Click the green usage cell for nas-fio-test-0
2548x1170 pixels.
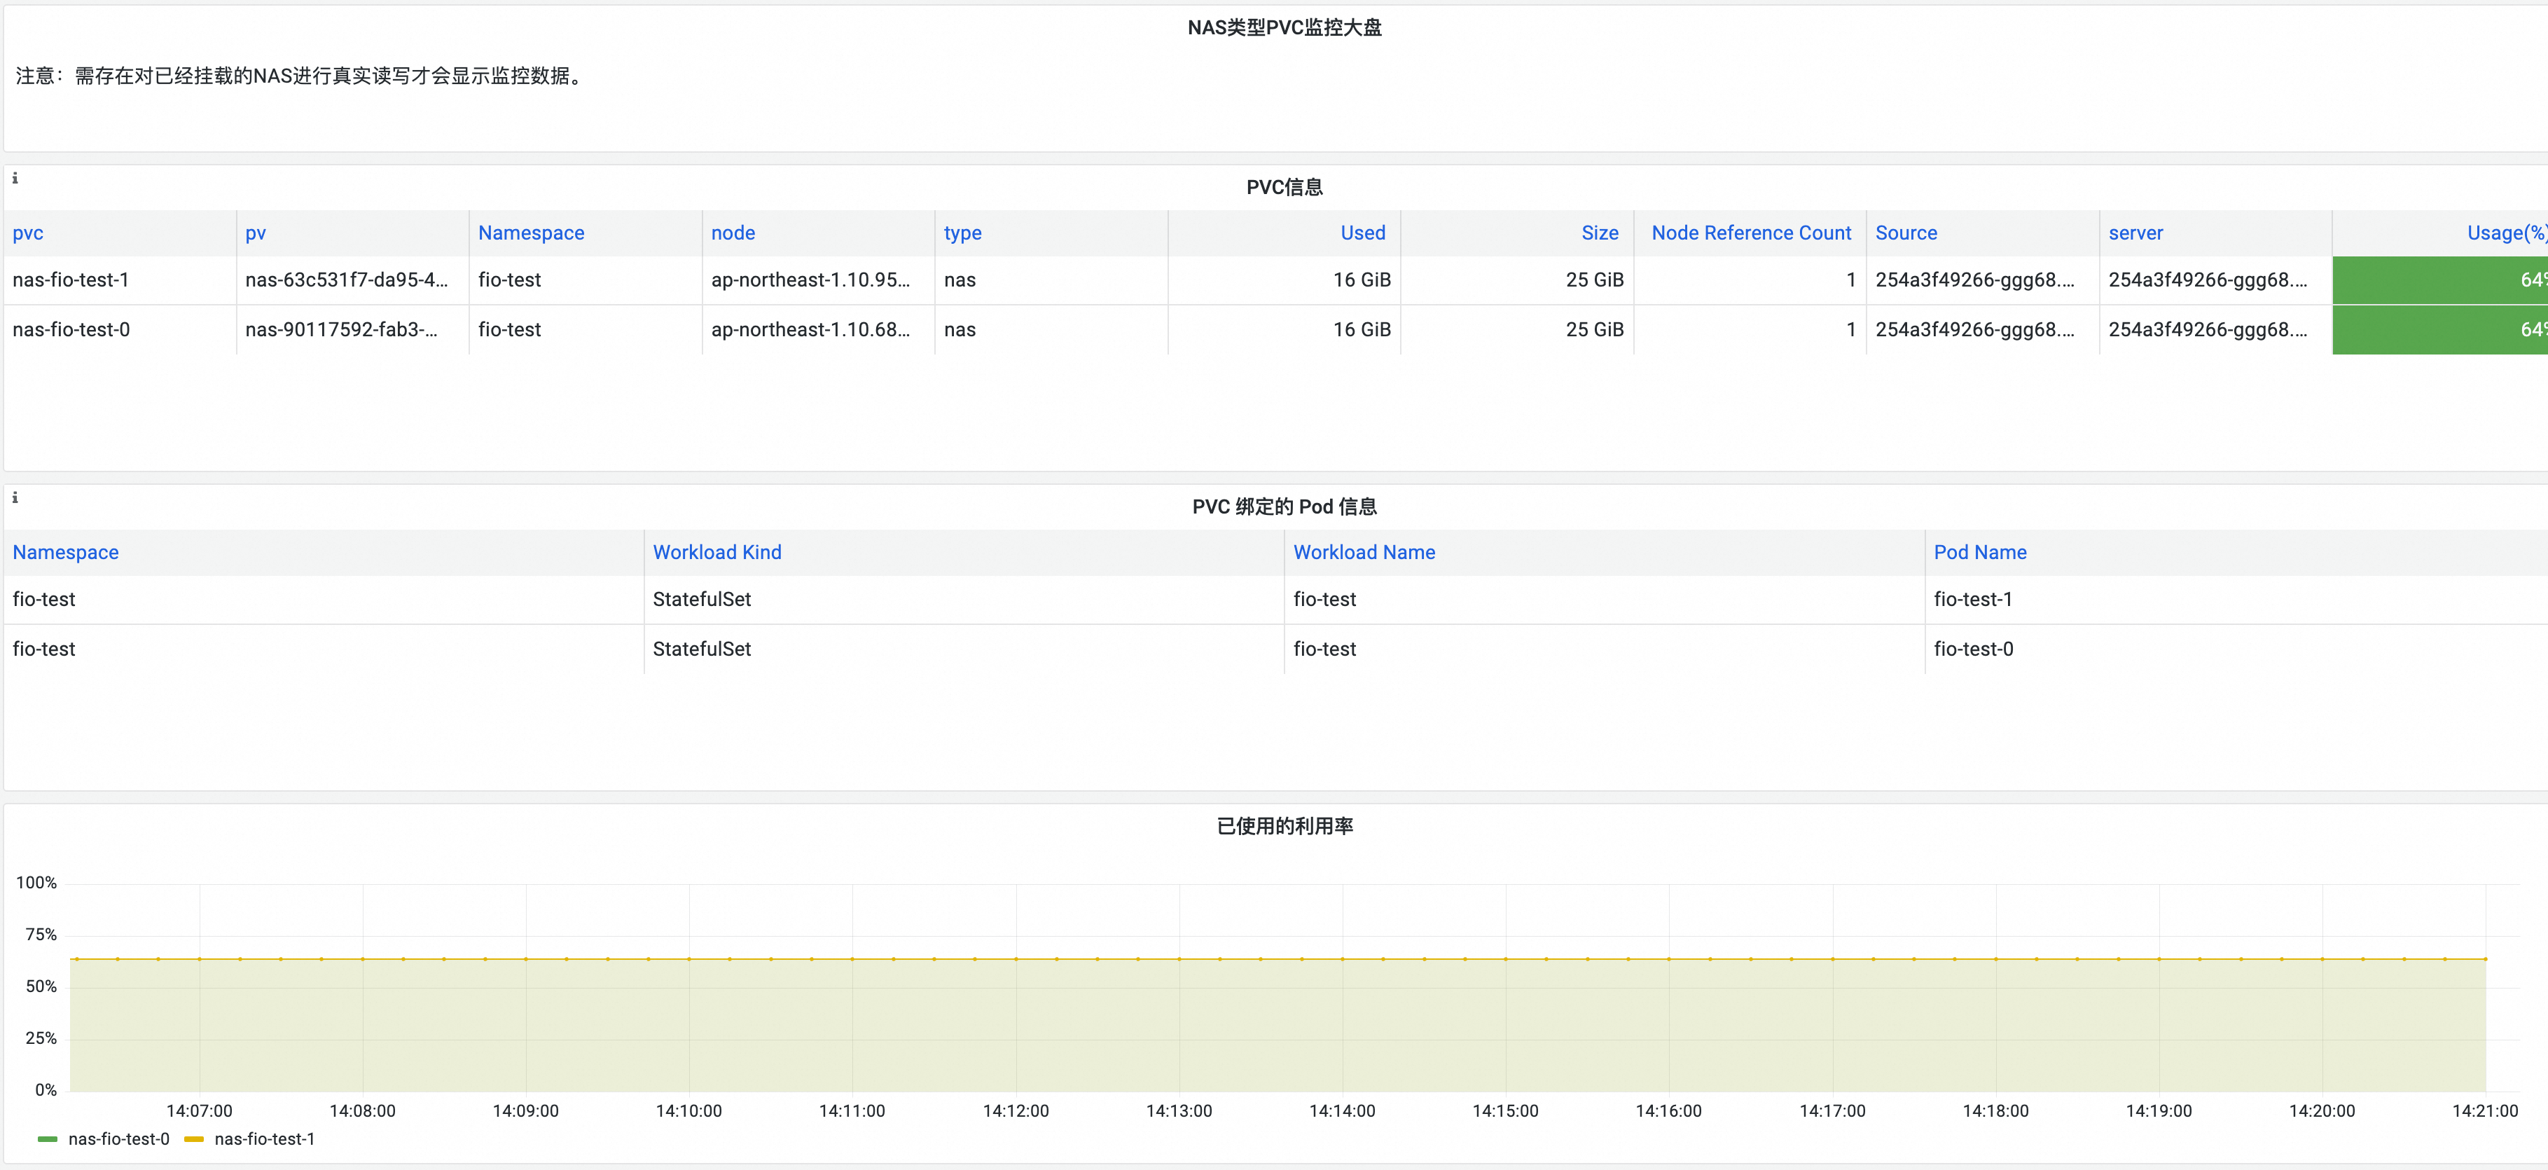point(2439,329)
